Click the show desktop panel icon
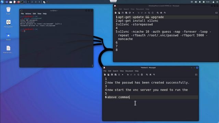The width and height of the screenshot is (219, 123). [7, 2]
